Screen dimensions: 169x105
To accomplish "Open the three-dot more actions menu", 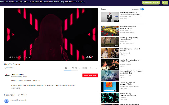I will [96, 68].
